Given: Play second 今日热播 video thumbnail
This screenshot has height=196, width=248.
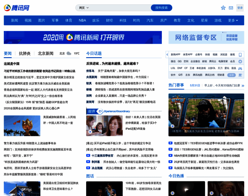Looking at the screenshot, I should coord(211,193).
